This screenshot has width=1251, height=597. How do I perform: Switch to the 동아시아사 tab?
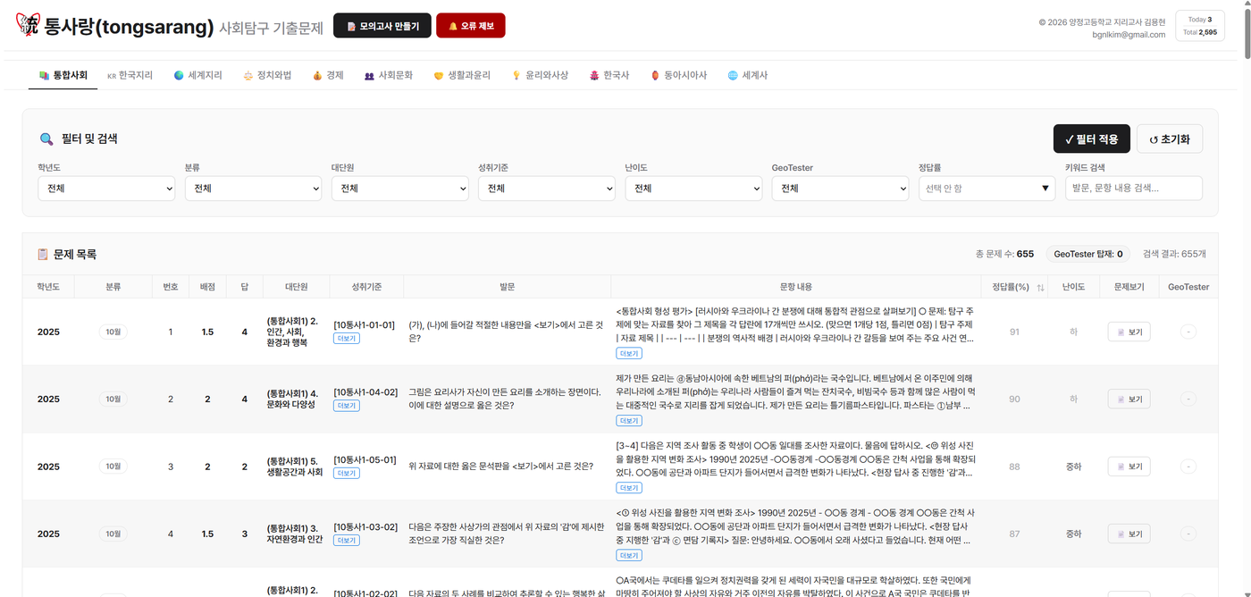678,76
